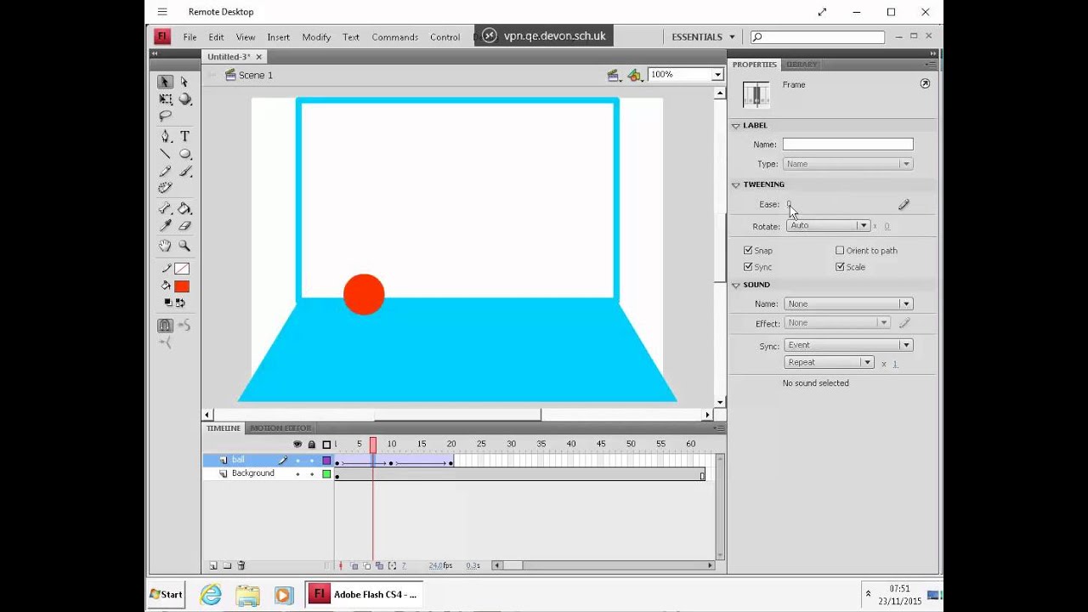Toggle Snap to Objects magnet
Screen dimensions: 1088x612
pos(165,325)
